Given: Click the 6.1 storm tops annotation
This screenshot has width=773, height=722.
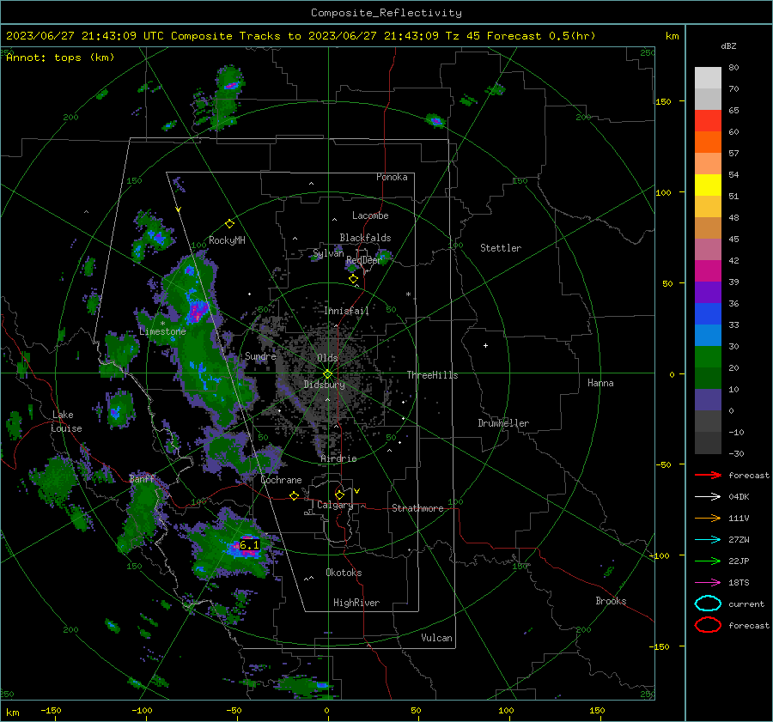Looking at the screenshot, I should tap(249, 545).
